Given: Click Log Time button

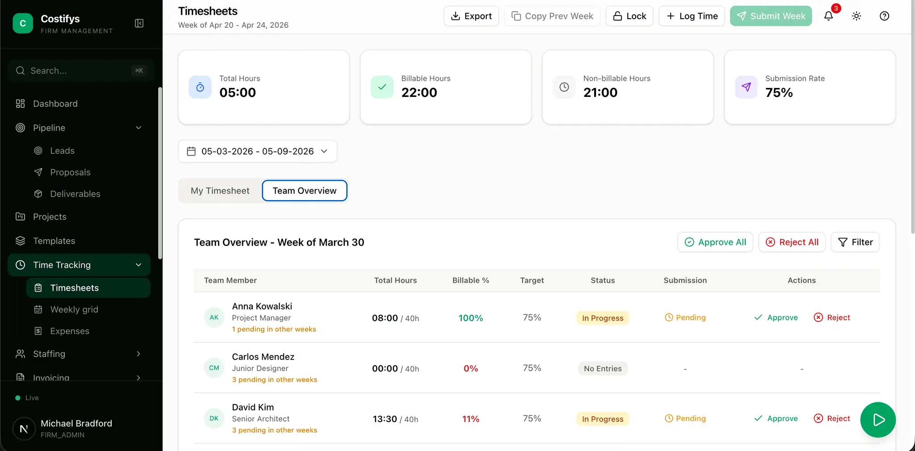Looking at the screenshot, I should click(692, 16).
